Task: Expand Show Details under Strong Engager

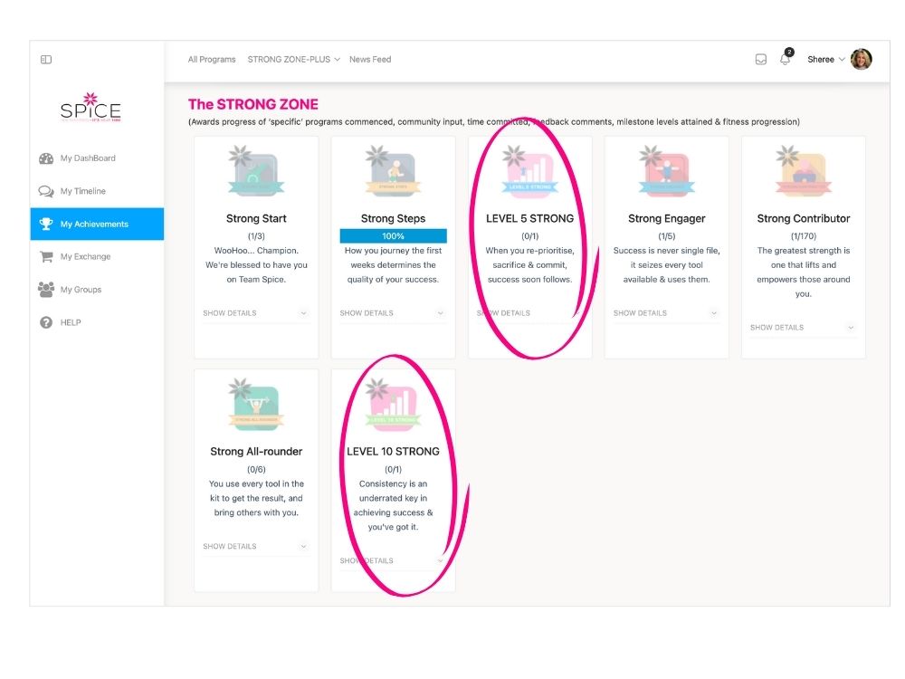Action: tap(666, 313)
